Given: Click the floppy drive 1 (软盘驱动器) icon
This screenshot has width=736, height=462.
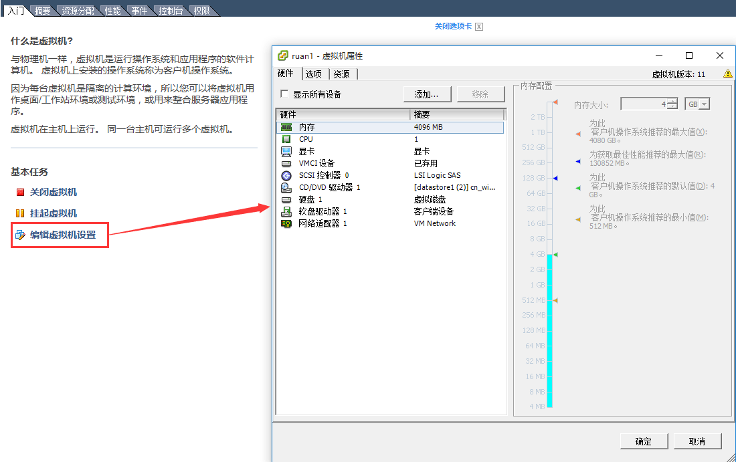Looking at the screenshot, I should [286, 211].
